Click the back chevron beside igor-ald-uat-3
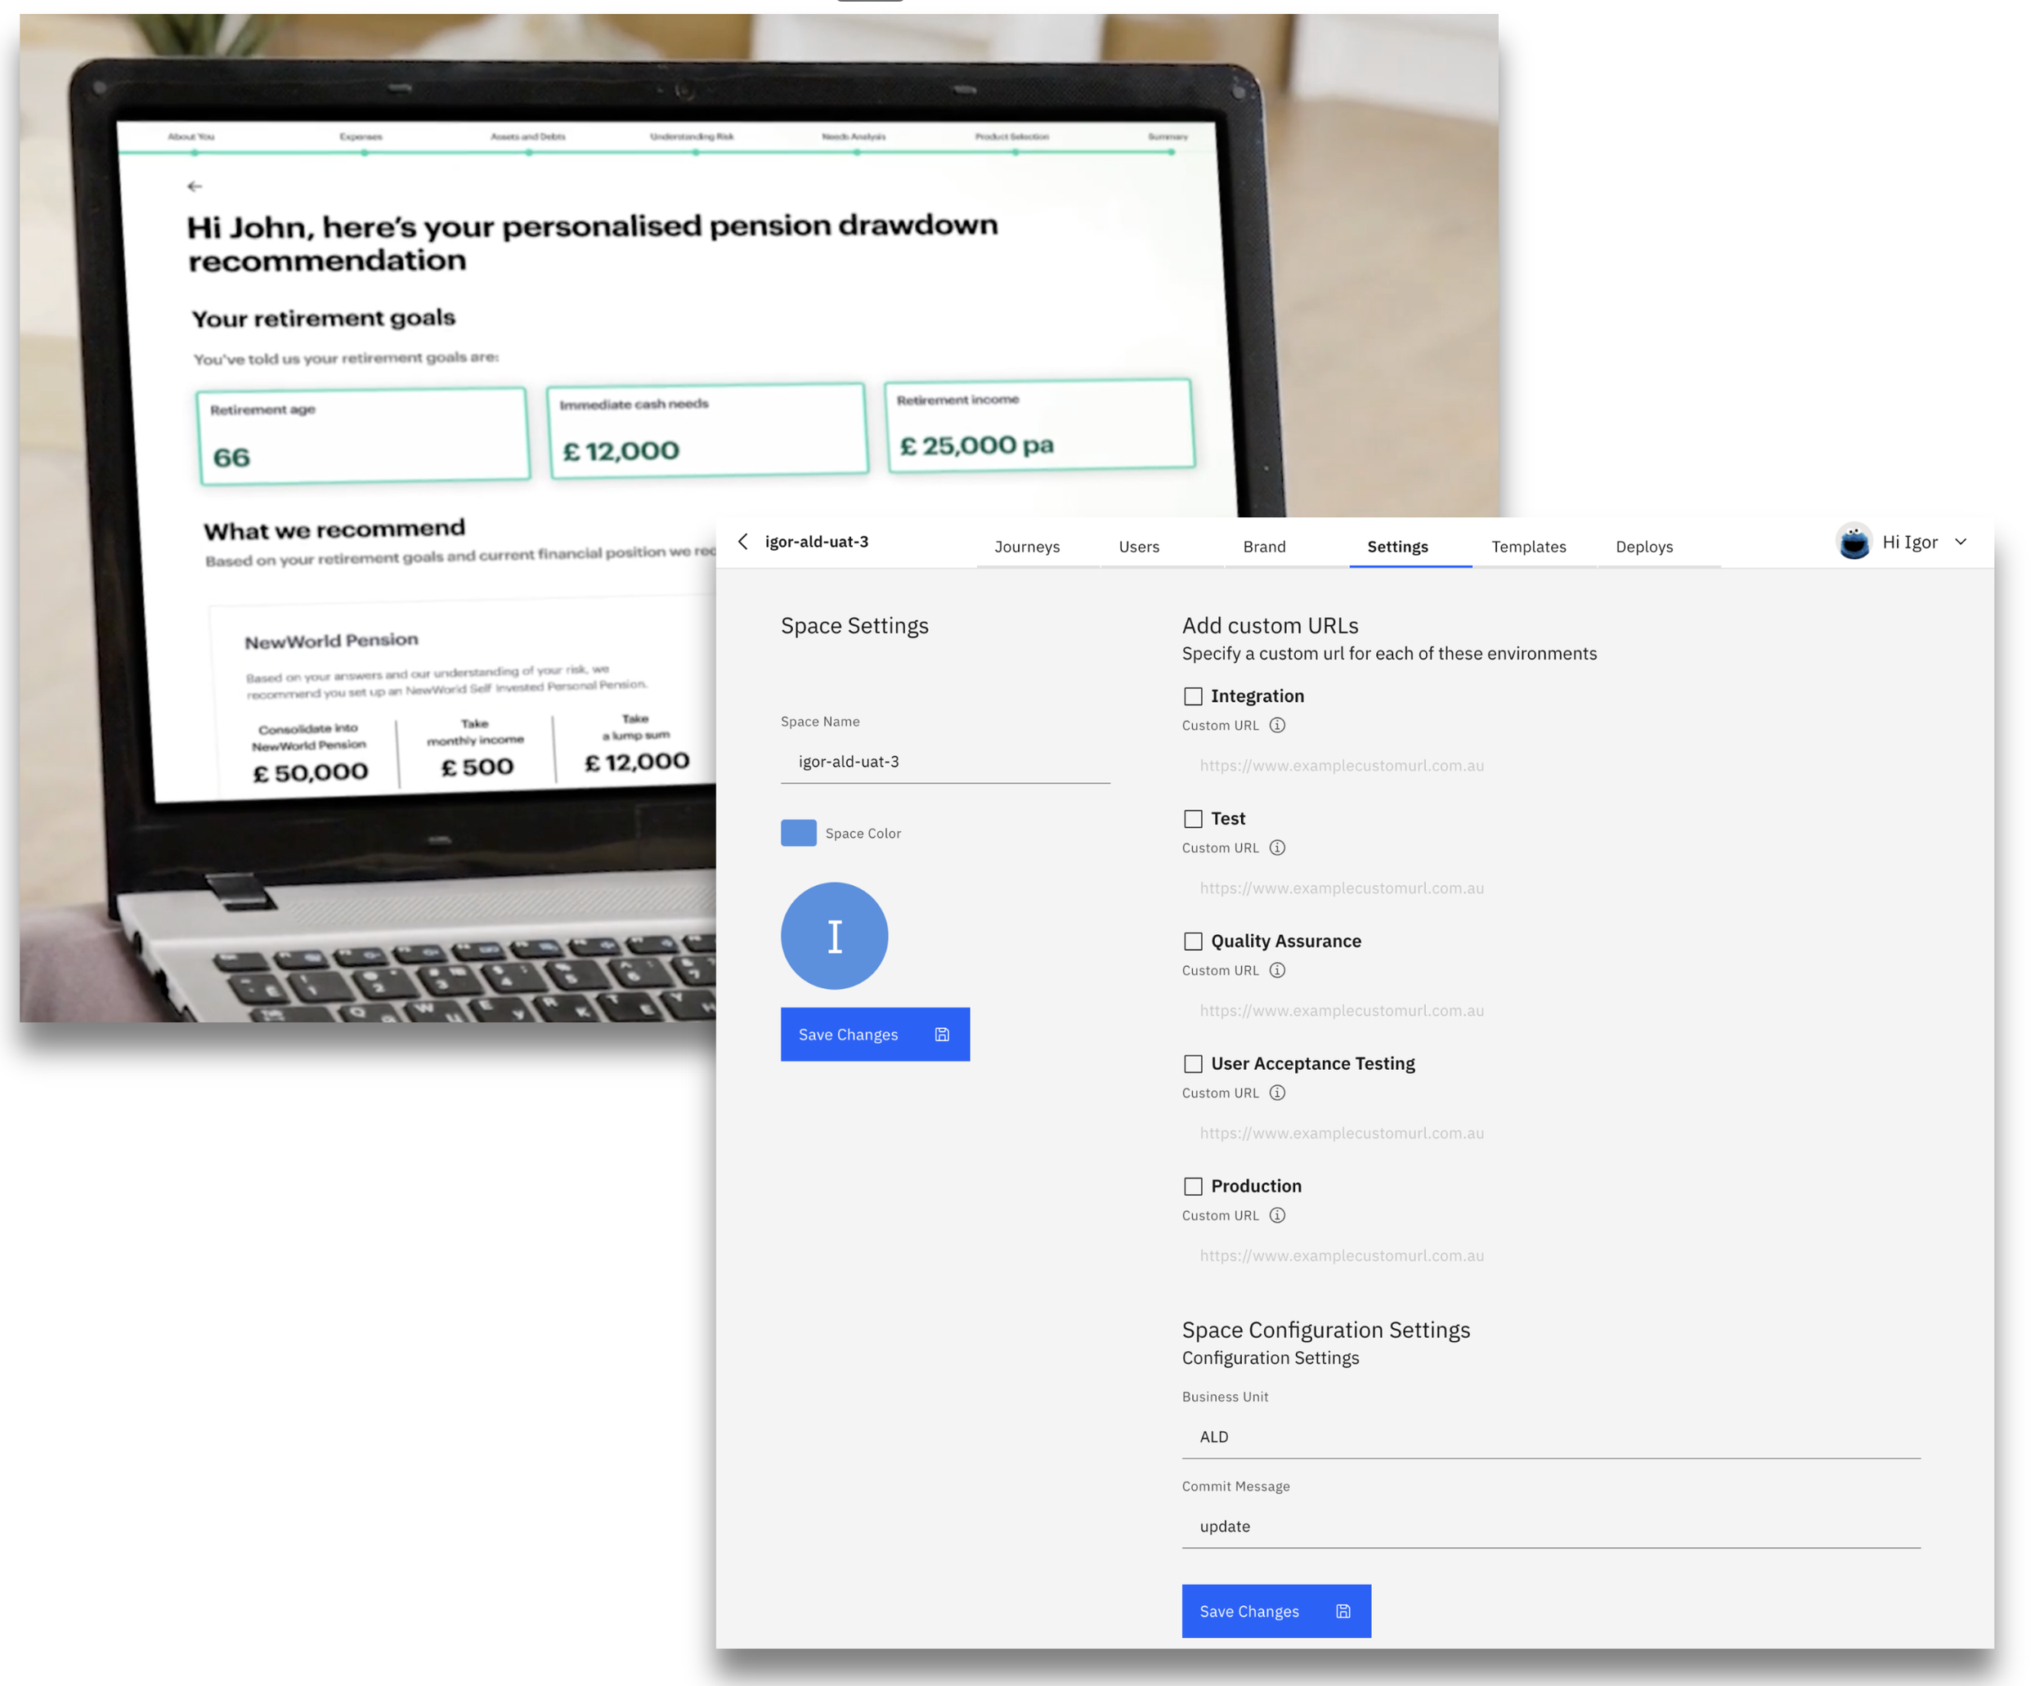 tap(743, 542)
